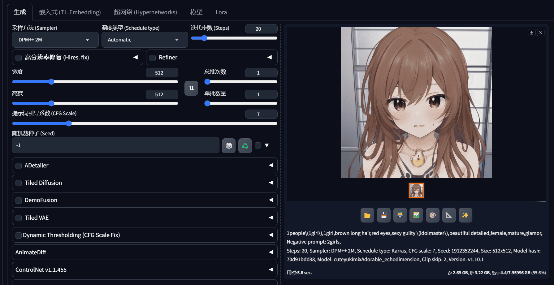The height and width of the screenshot is (285, 554).
Task: Download the generated image with top-right arrow button
Action: click(x=531, y=32)
